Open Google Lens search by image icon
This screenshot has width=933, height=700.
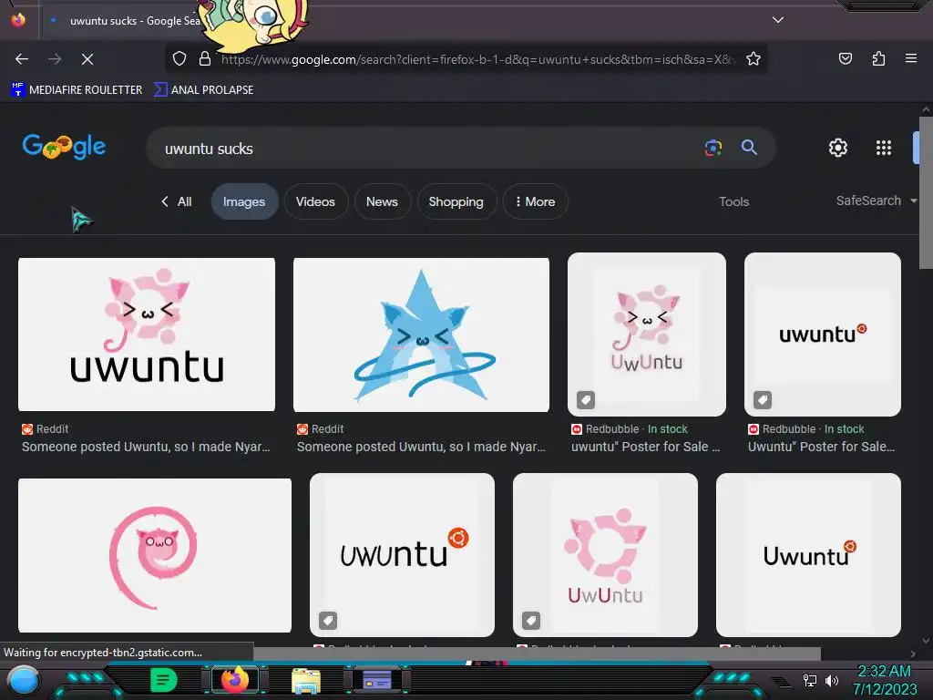(713, 148)
